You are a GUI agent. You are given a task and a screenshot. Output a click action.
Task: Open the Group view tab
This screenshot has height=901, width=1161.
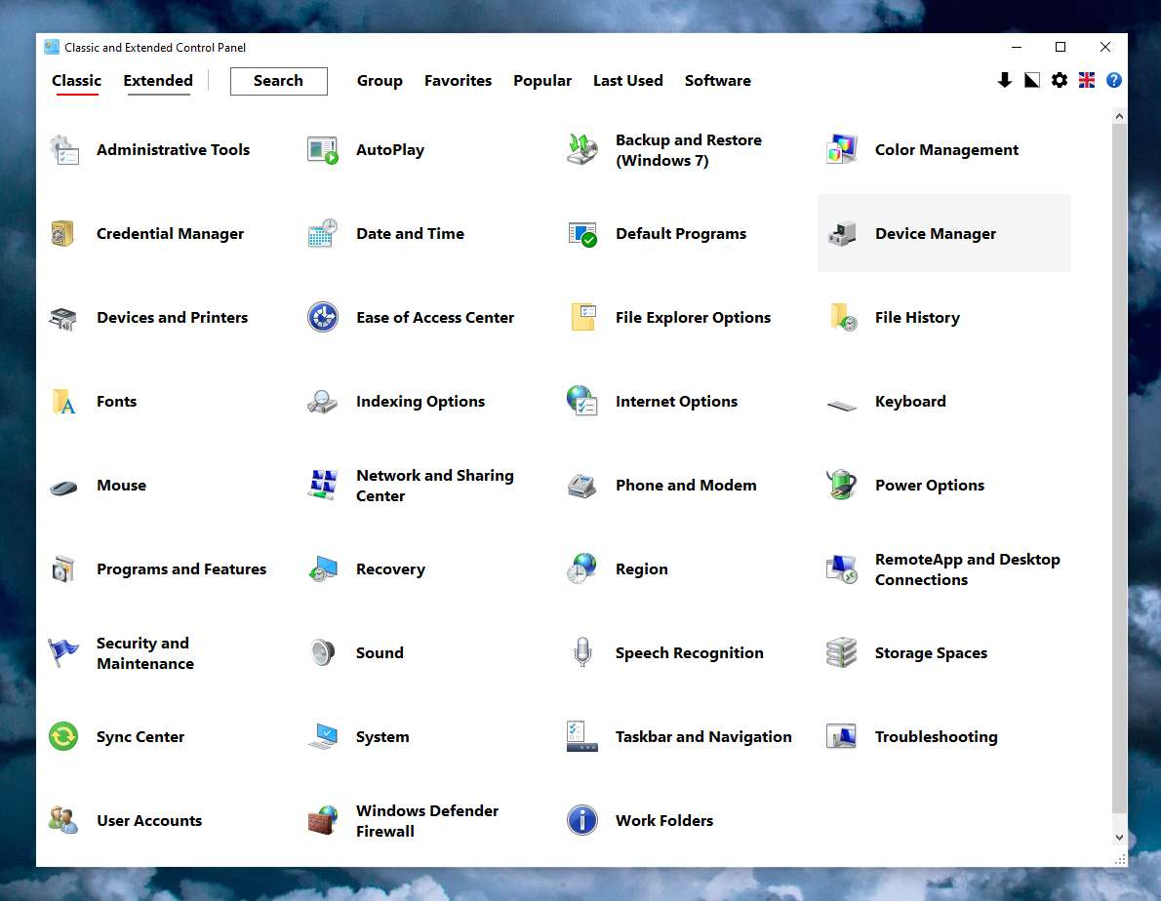(380, 81)
